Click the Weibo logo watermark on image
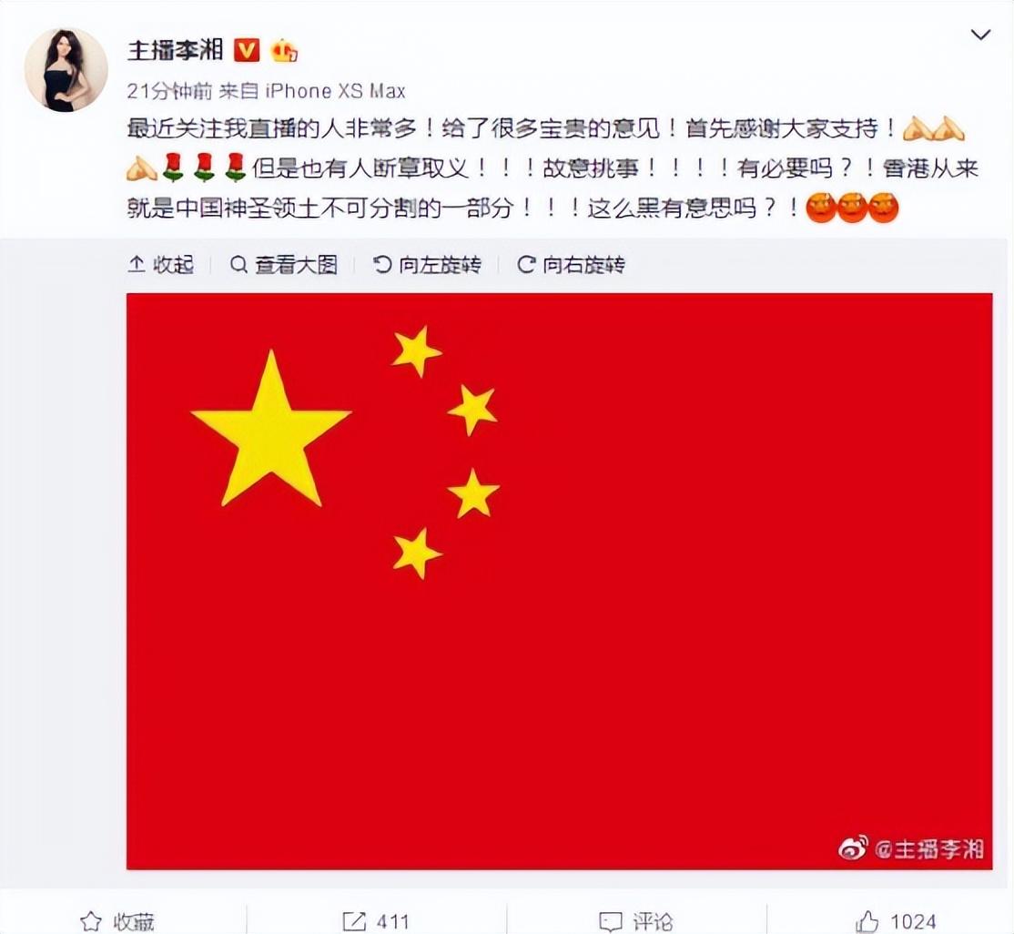The image size is (1014, 934). pyautogui.click(x=853, y=848)
